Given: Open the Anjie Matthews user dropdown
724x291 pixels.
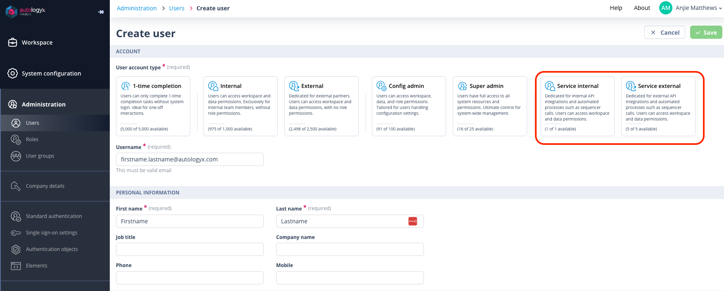Looking at the screenshot, I should pyautogui.click(x=698, y=8).
